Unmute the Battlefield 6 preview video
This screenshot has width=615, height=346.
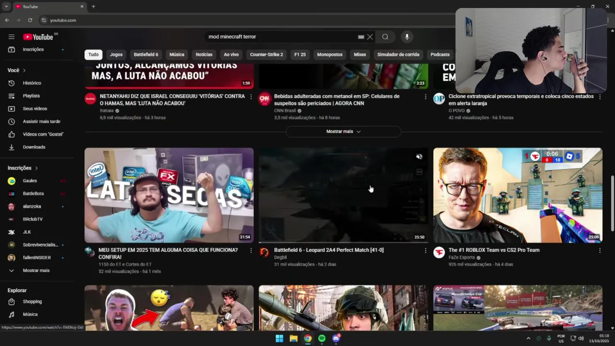tap(419, 157)
